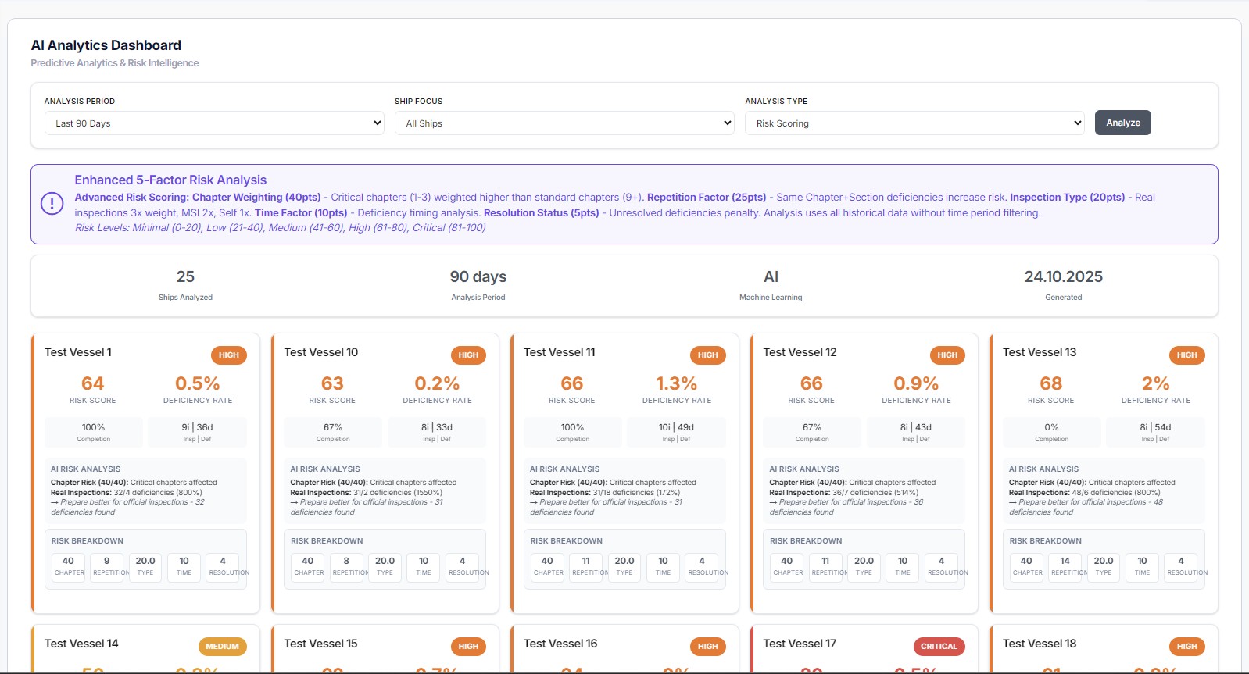Expand the Ship Focus dropdown

[x=564, y=123]
